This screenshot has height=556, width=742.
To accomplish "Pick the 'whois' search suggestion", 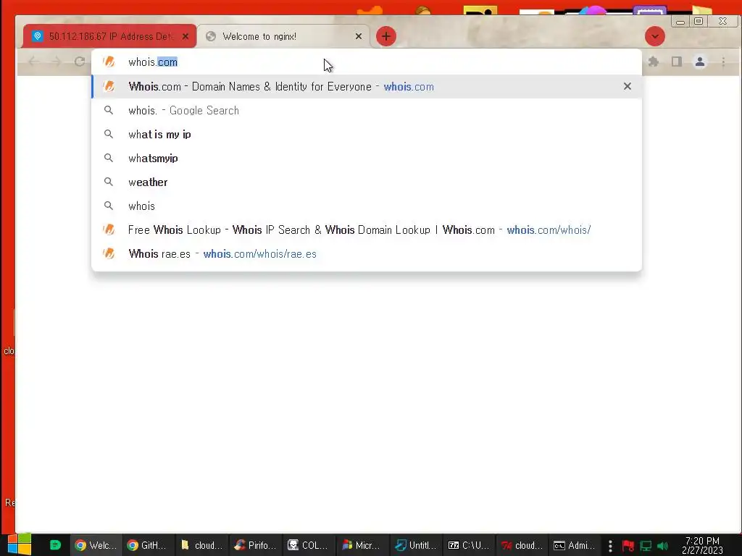I will tap(366, 206).
